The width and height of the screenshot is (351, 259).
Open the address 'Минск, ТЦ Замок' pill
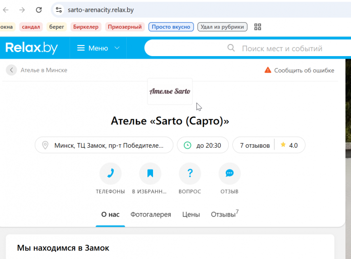104,145
